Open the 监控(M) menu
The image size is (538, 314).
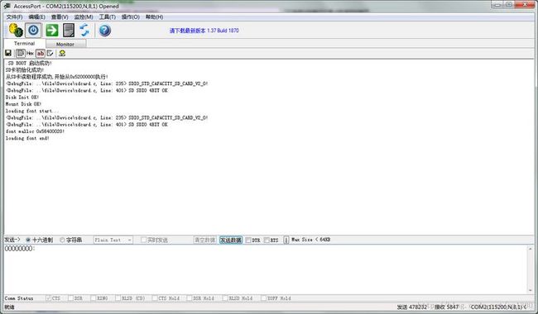(84, 17)
